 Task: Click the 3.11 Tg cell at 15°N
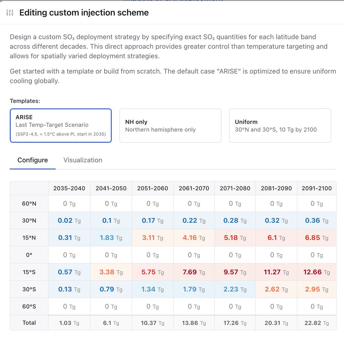tap(152, 238)
